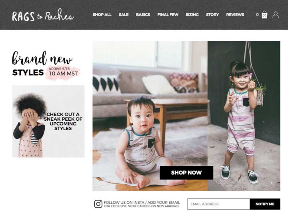288x213 pixels.
Task: Click the Rags to Raches logo
Action: [x=43, y=15]
